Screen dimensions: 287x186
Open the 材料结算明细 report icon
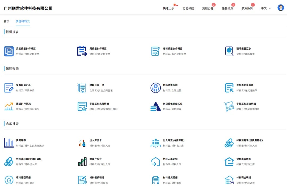tap(155, 88)
